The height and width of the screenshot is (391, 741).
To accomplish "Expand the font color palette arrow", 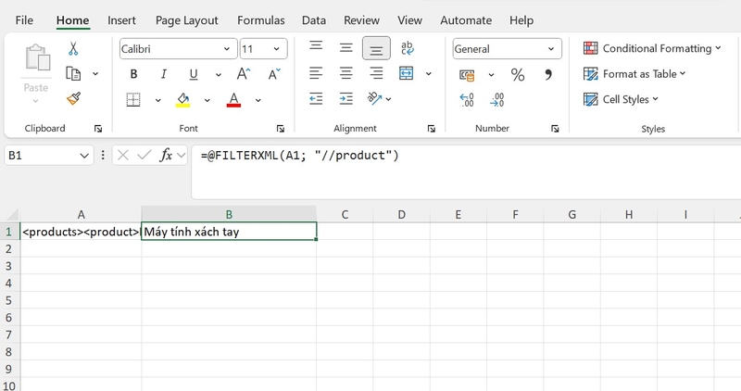I will coord(258,100).
